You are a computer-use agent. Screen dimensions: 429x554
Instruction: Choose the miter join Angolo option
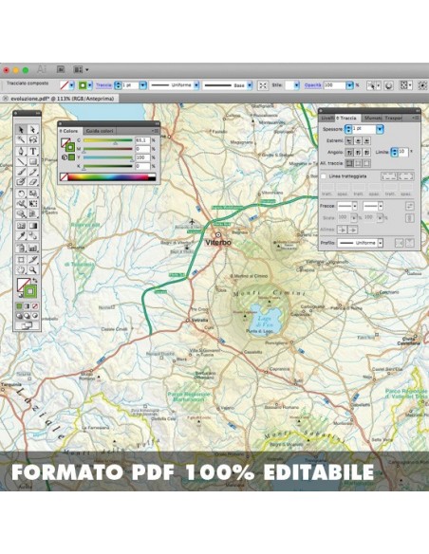click(349, 153)
